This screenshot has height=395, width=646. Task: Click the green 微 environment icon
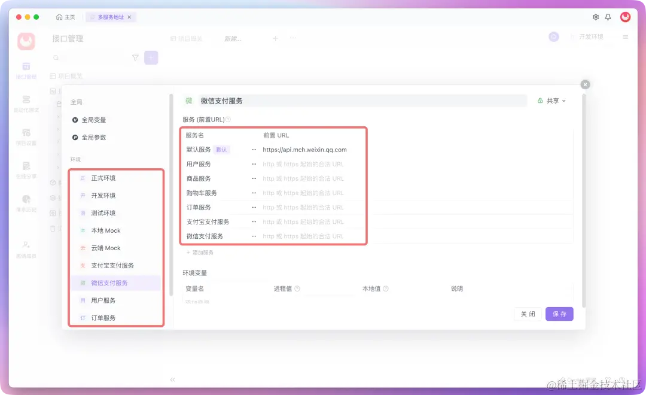[x=188, y=101]
